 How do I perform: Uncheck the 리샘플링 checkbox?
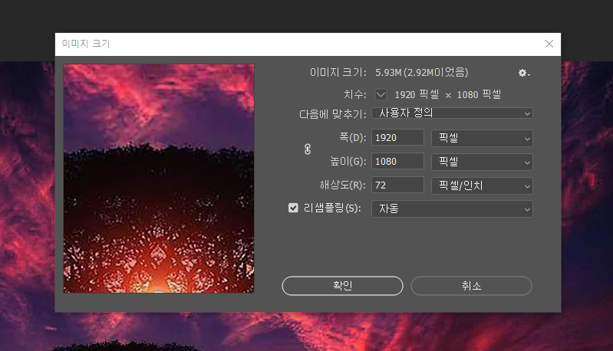tap(293, 208)
